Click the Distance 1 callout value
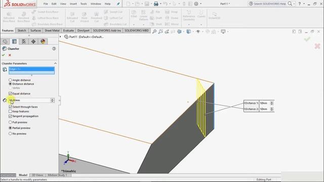The width and height of the screenshot is (324, 182). [x=264, y=103]
